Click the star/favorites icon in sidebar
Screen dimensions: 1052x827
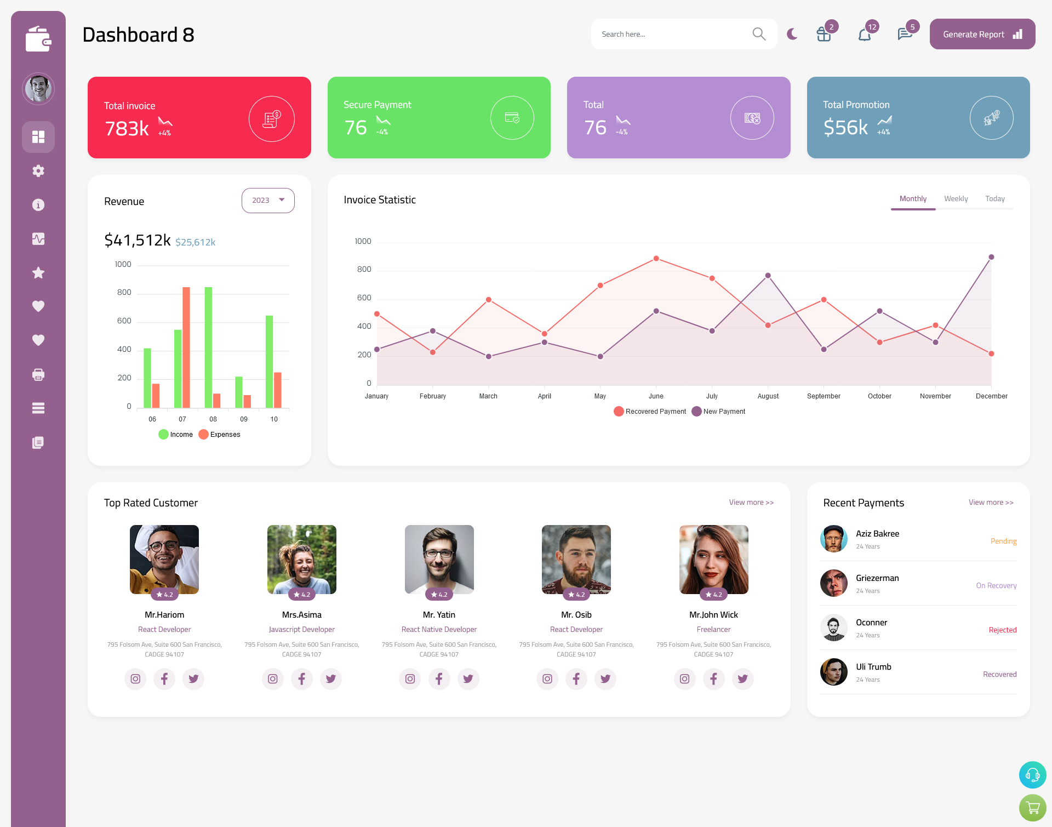(38, 272)
